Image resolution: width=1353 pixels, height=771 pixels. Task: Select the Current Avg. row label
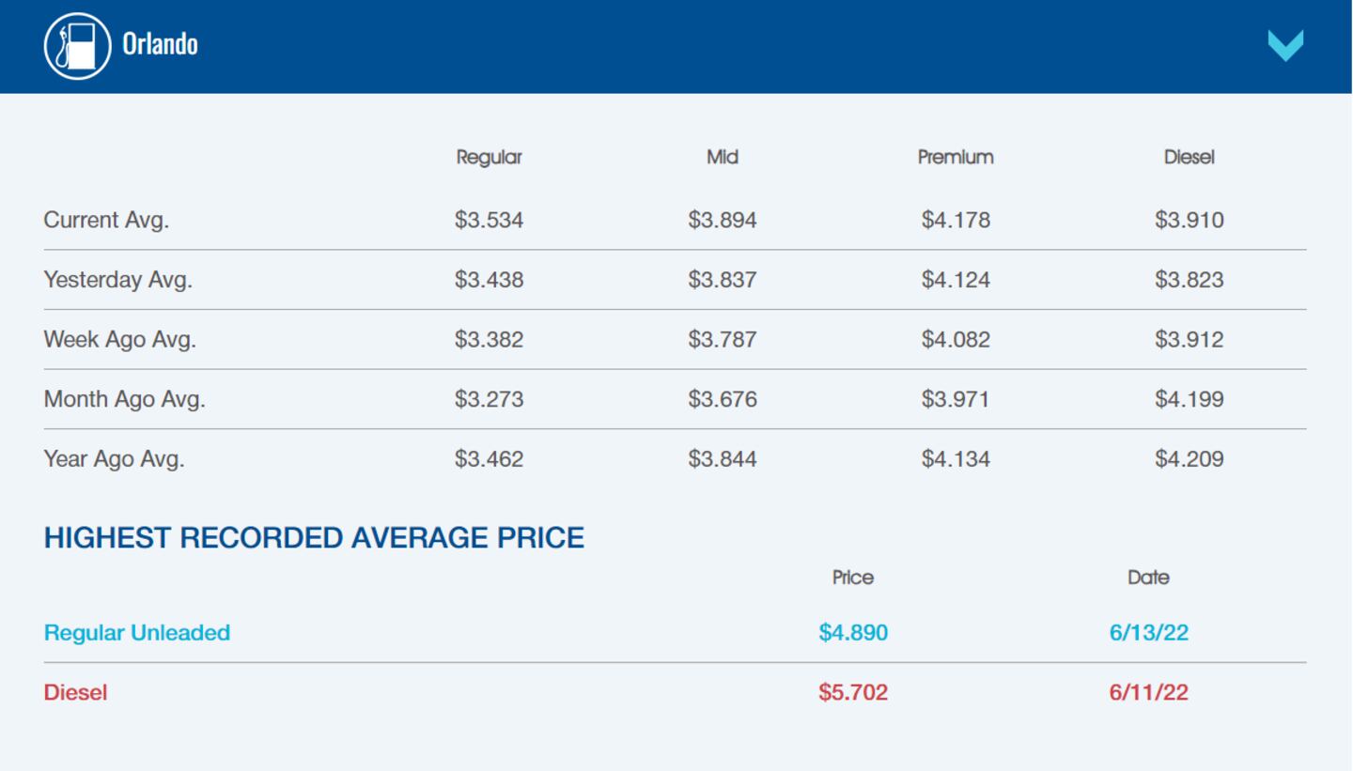[x=106, y=220]
